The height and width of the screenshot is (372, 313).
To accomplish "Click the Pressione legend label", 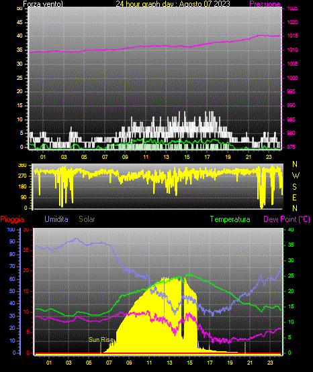I will coord(265,4).
